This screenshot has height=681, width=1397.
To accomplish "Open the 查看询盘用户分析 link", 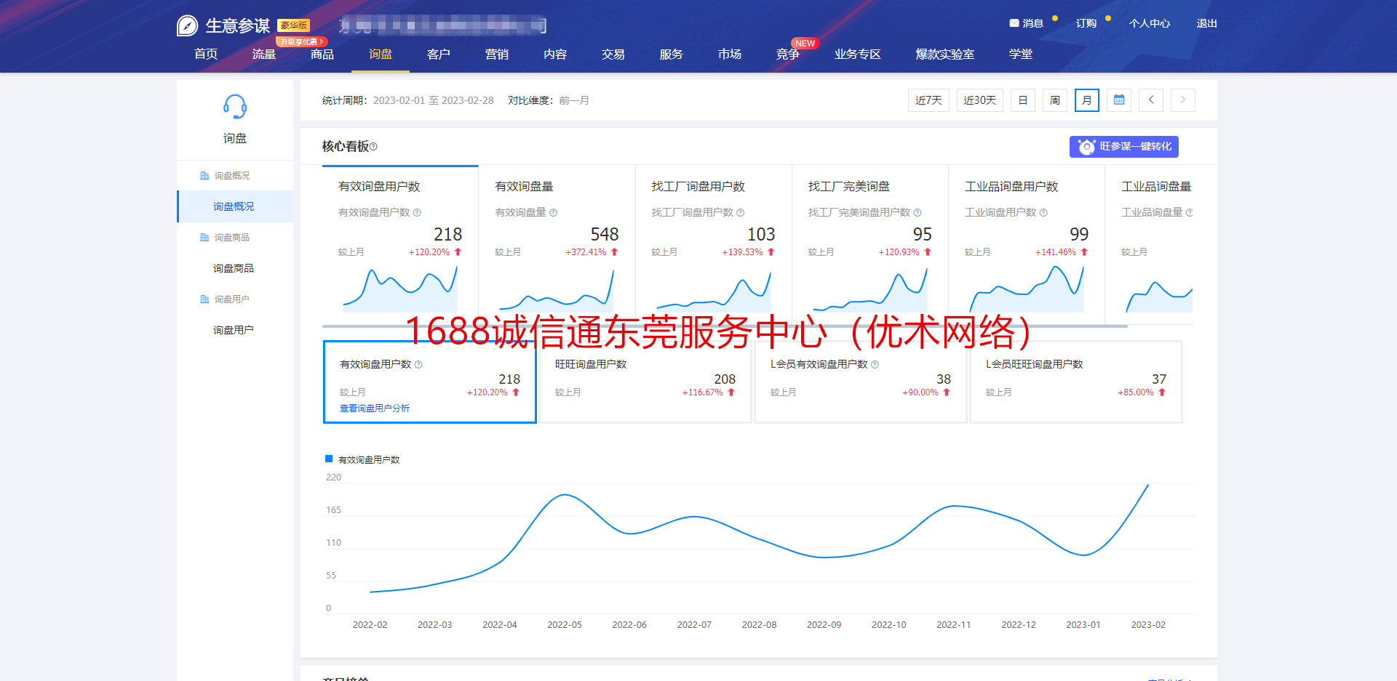I will coord(375,408).
